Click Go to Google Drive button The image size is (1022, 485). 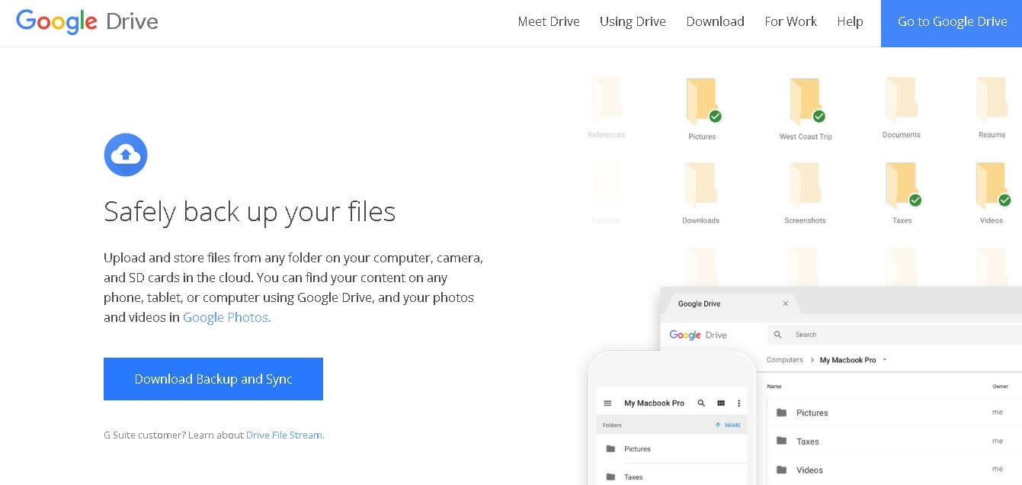(952, 23)
